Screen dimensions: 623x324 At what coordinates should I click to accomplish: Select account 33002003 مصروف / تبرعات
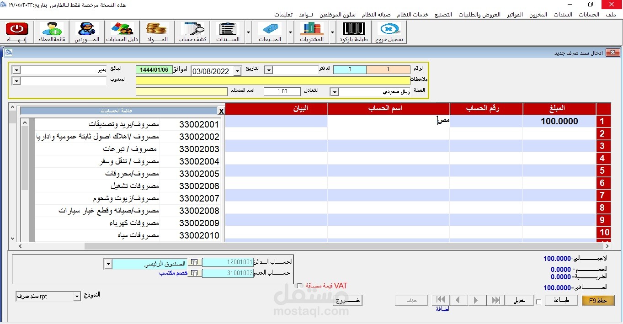pyautogui.click(x=128, y=149)
